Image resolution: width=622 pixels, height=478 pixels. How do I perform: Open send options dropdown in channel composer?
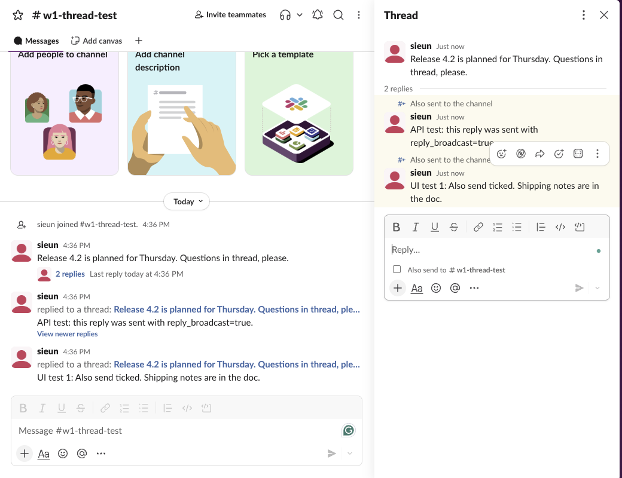(x=350, y=454)
